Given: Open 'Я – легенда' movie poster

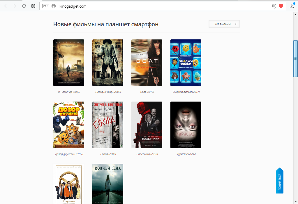Looking at the screenshot, I should (x=69, y=63).
